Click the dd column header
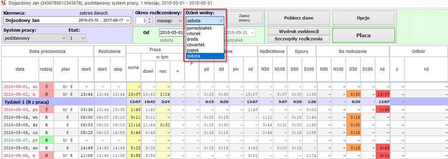 point(221,69)
